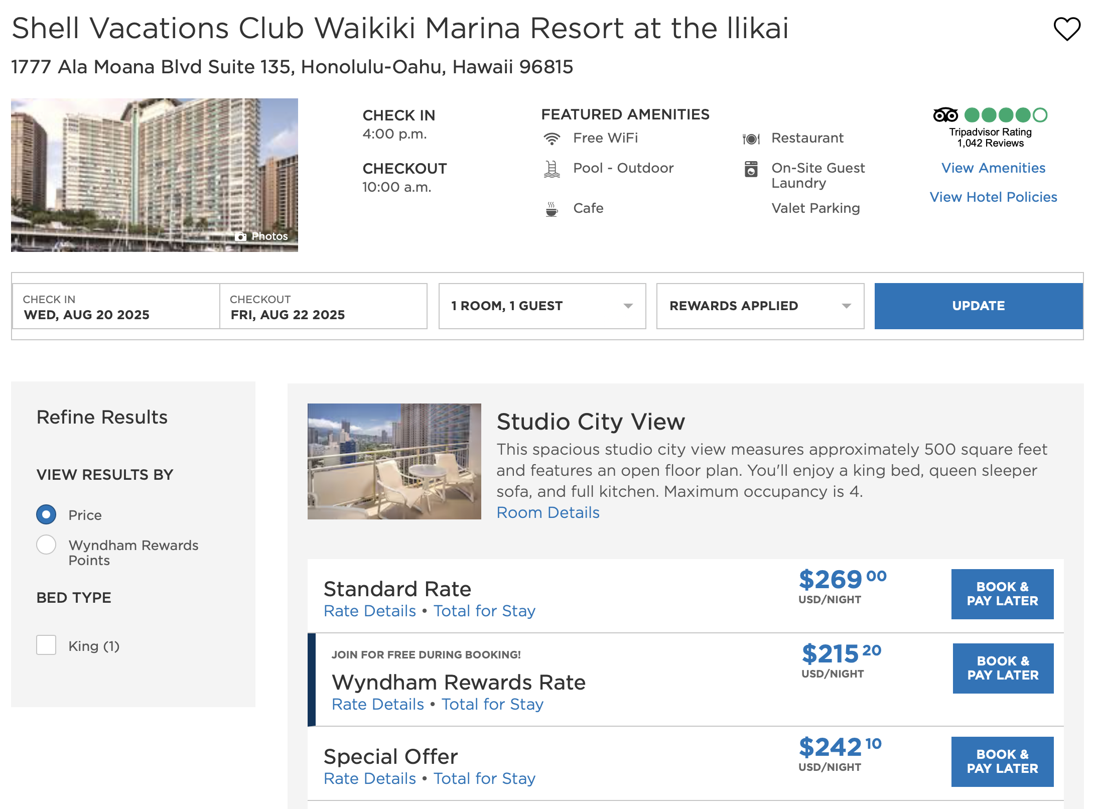The height and width of the screenshot is (809, 1097).
Task: Click the 4:00 p.m. check-in time
Action: click(394, 134)
